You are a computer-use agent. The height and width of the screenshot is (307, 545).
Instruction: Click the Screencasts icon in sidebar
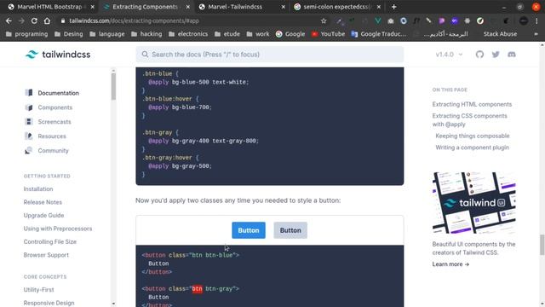[x=29, y=121]
